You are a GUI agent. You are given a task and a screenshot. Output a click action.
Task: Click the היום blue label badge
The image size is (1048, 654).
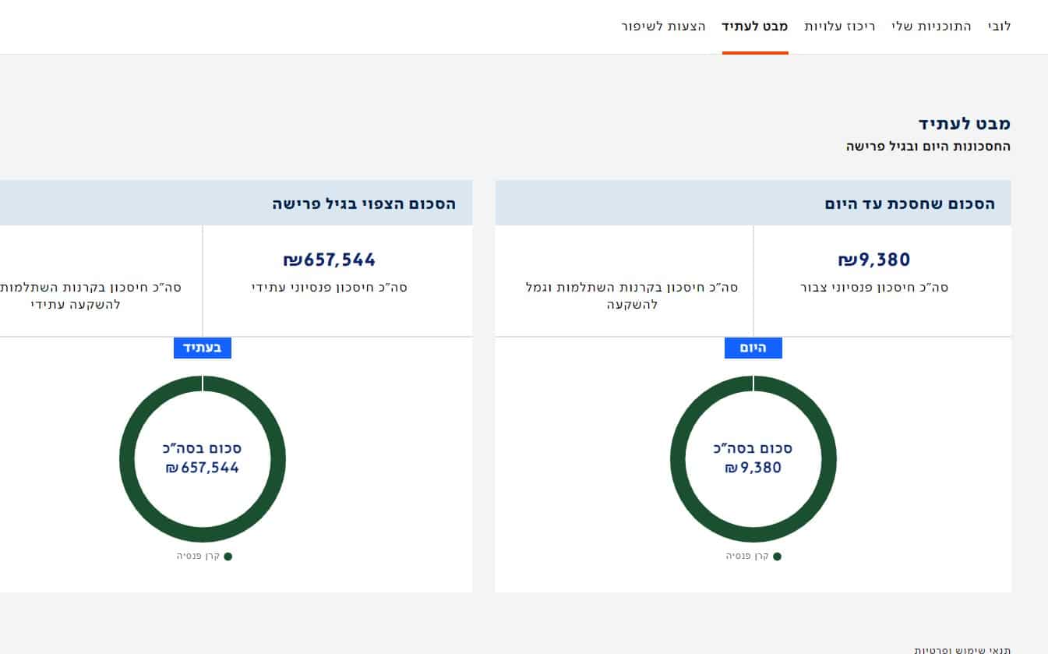point(753,348)
